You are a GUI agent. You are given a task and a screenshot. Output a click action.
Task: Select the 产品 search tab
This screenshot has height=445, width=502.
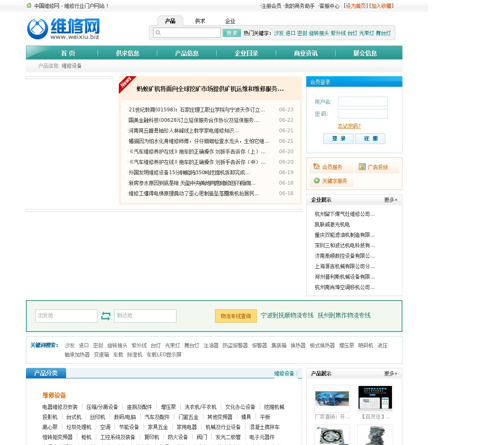(170, 21)
